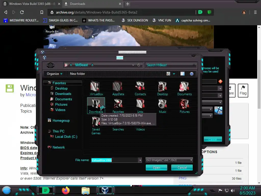Click the help question mark icon
The width and height of the screenshot is (261, 196).
tap(192, 74)
